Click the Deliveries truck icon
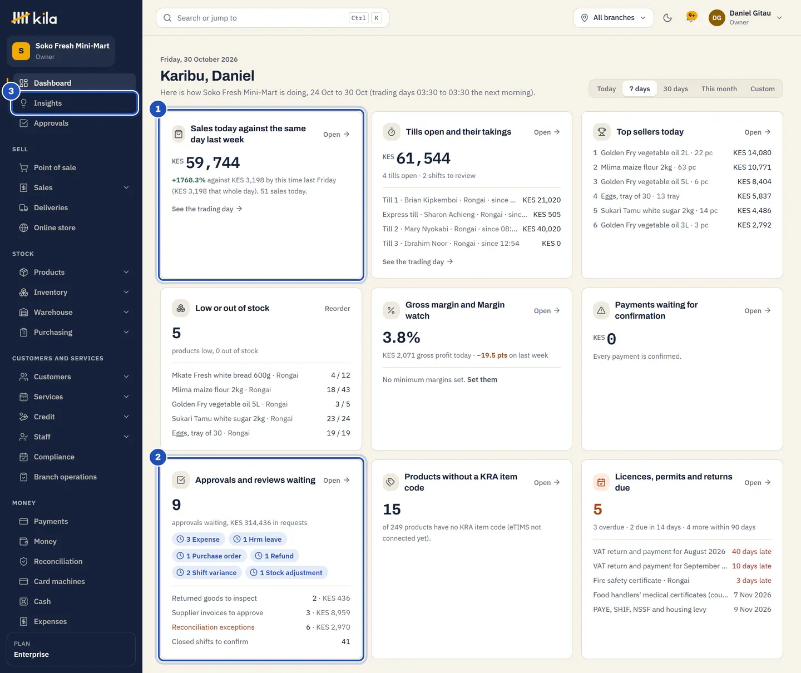This screenshot has height=673, width=801. point(23,207)
